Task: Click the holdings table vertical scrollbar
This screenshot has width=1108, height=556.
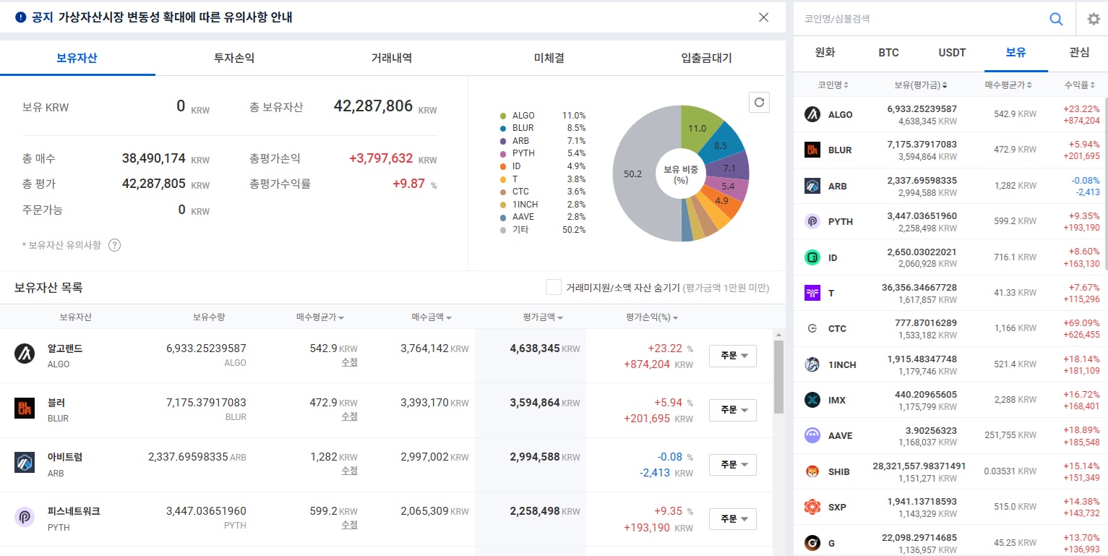Action: [x=778, y=376]
